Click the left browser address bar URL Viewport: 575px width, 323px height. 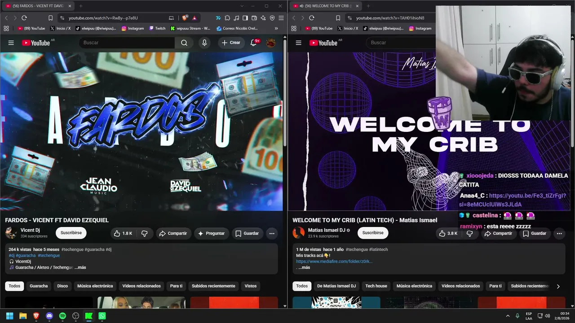(x=103, y=18)
